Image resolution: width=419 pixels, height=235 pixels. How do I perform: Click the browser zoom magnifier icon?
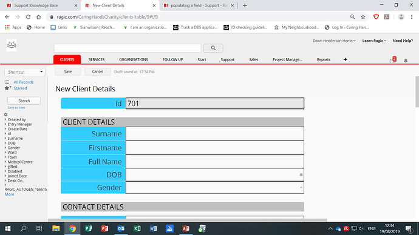[x=352, y=17]
